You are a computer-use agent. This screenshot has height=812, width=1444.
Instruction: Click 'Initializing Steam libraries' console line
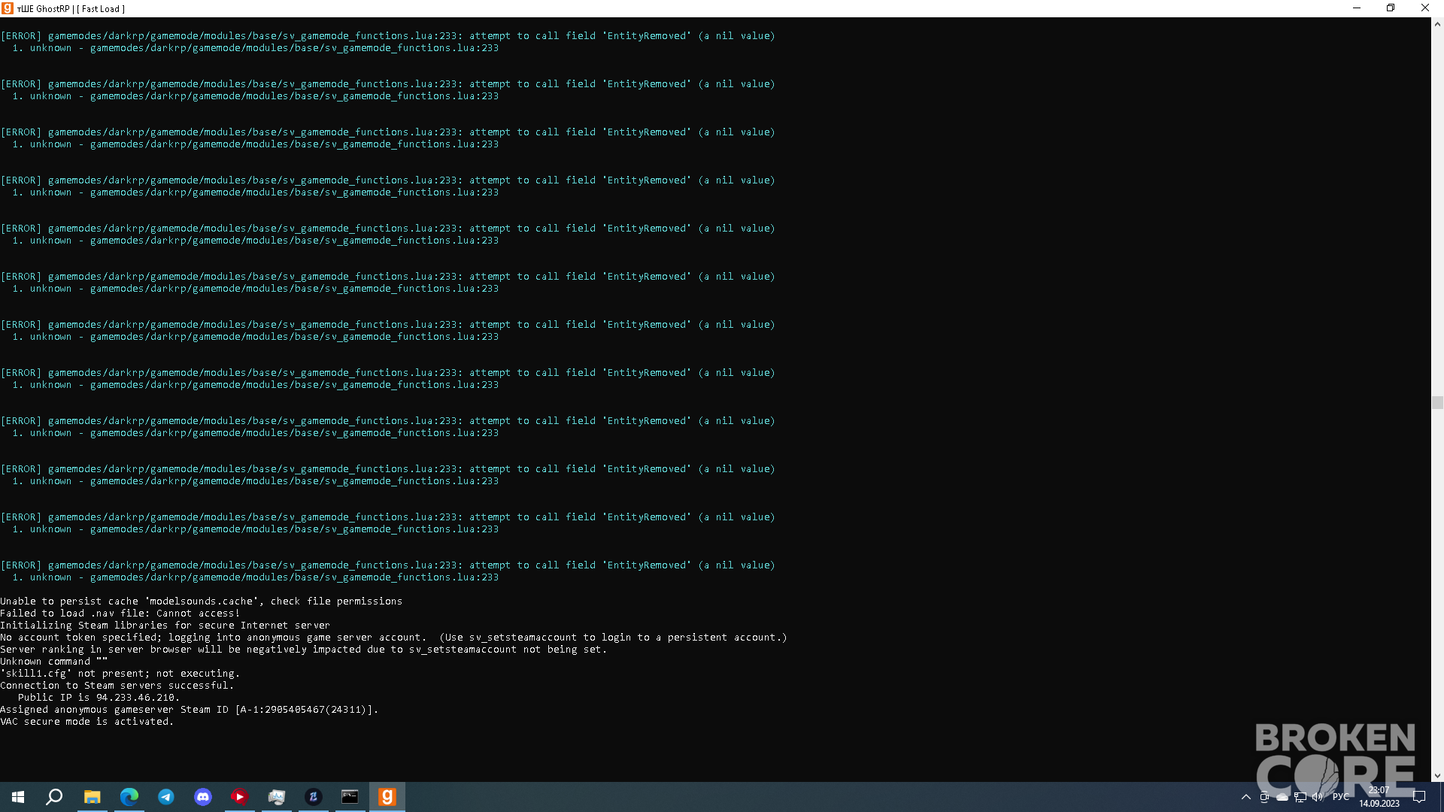click(165, 626)
